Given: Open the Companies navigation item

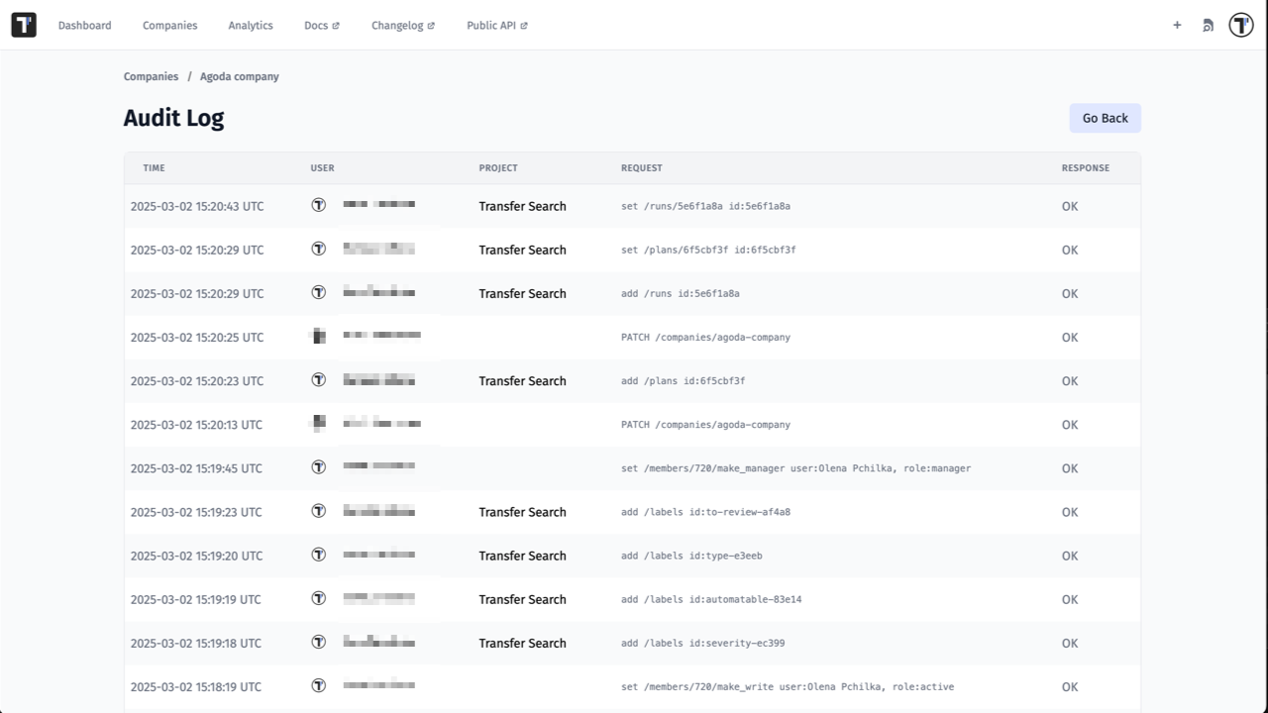Looking at the screenshot, I should tap(169, 25).
